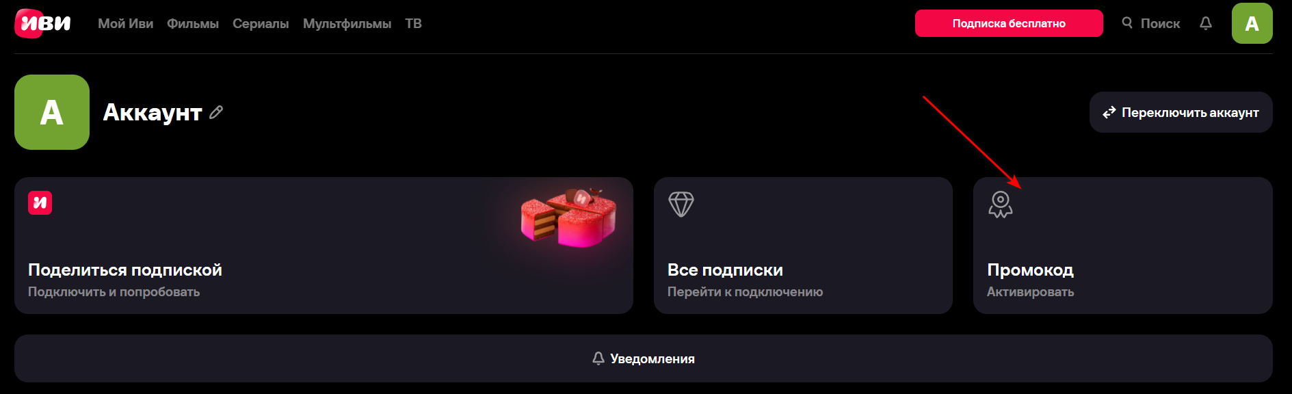This screenshot has width=1292, height=394.
Task: Click the cake illustration on subscription card
Action: tap(569, 217)
